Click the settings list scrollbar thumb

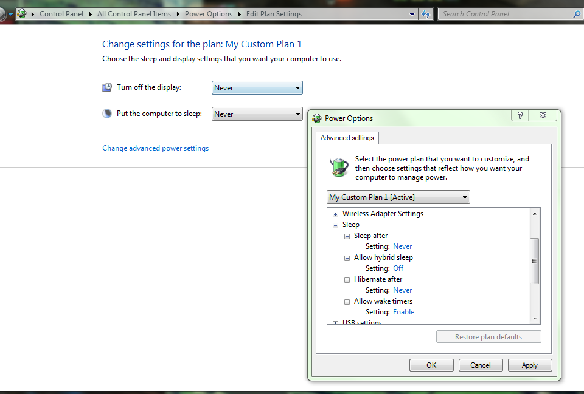pyautogui.click(x=535, y=261)
